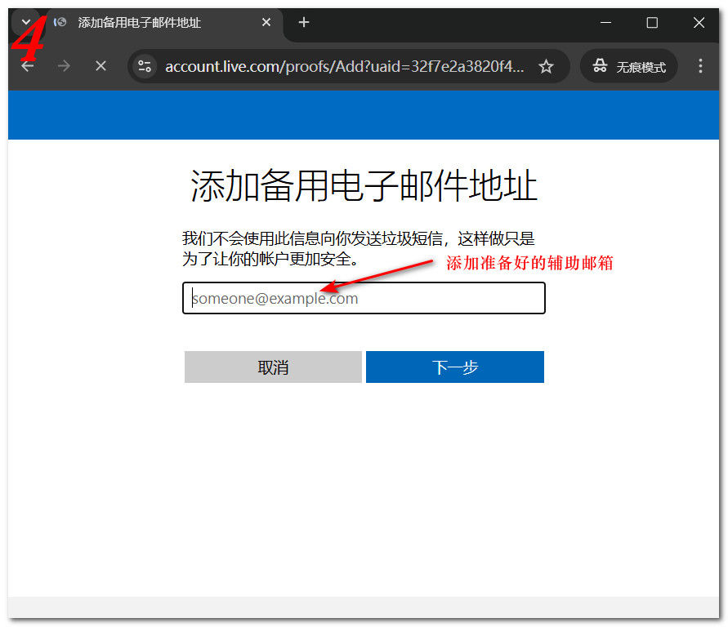
Task: Close the browser window
Action: pos(699,22)
